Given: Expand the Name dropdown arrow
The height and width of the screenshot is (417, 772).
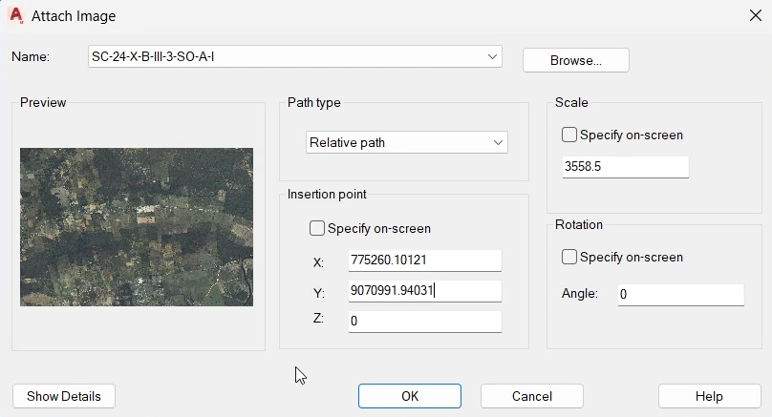Looking at the screenshot, I should coord(493,57).
